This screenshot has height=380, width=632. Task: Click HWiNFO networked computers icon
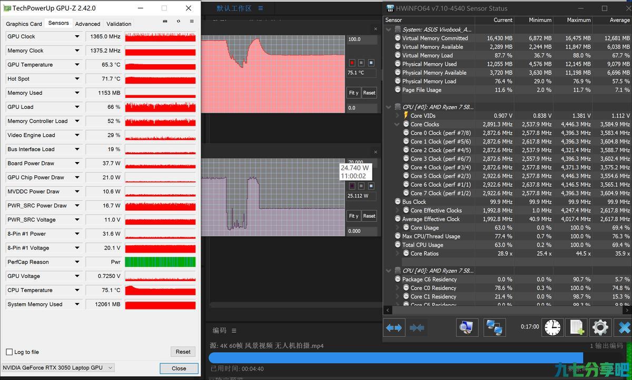click(494, 327)
